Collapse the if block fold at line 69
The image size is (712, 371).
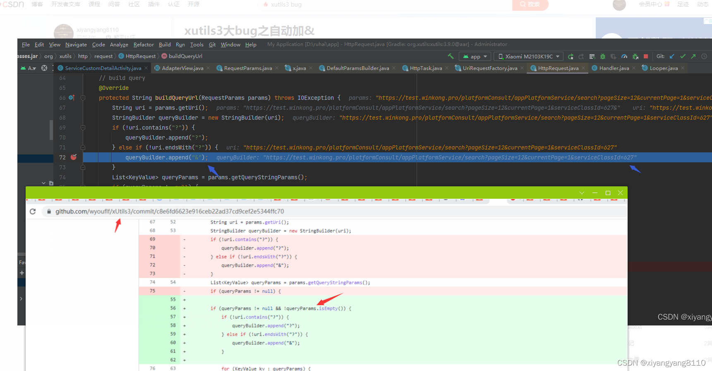[x=83, y=128]
